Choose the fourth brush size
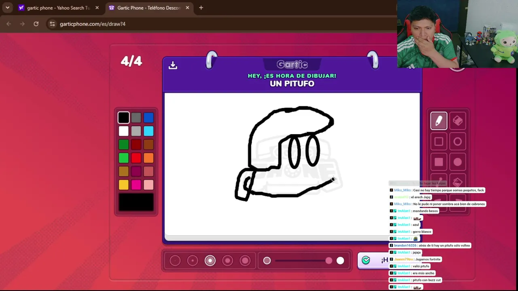518x291 pixels. (x=227, y=261)
